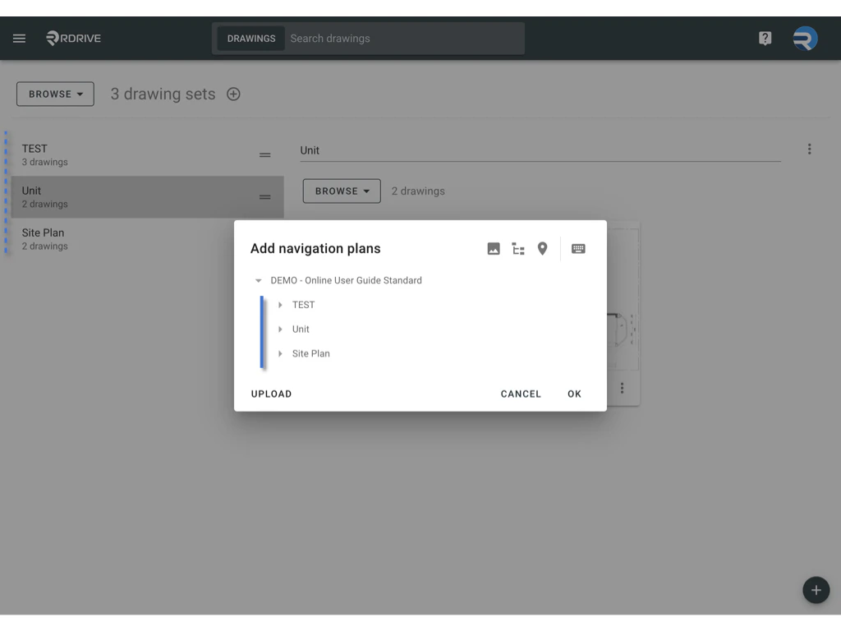Select the image view icon in dialog

[x=494, y=248]
